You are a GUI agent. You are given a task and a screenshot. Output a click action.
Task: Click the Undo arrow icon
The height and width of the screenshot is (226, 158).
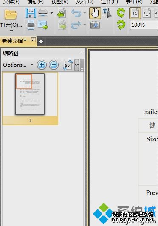pyautogui.click(x=76, y=13)
